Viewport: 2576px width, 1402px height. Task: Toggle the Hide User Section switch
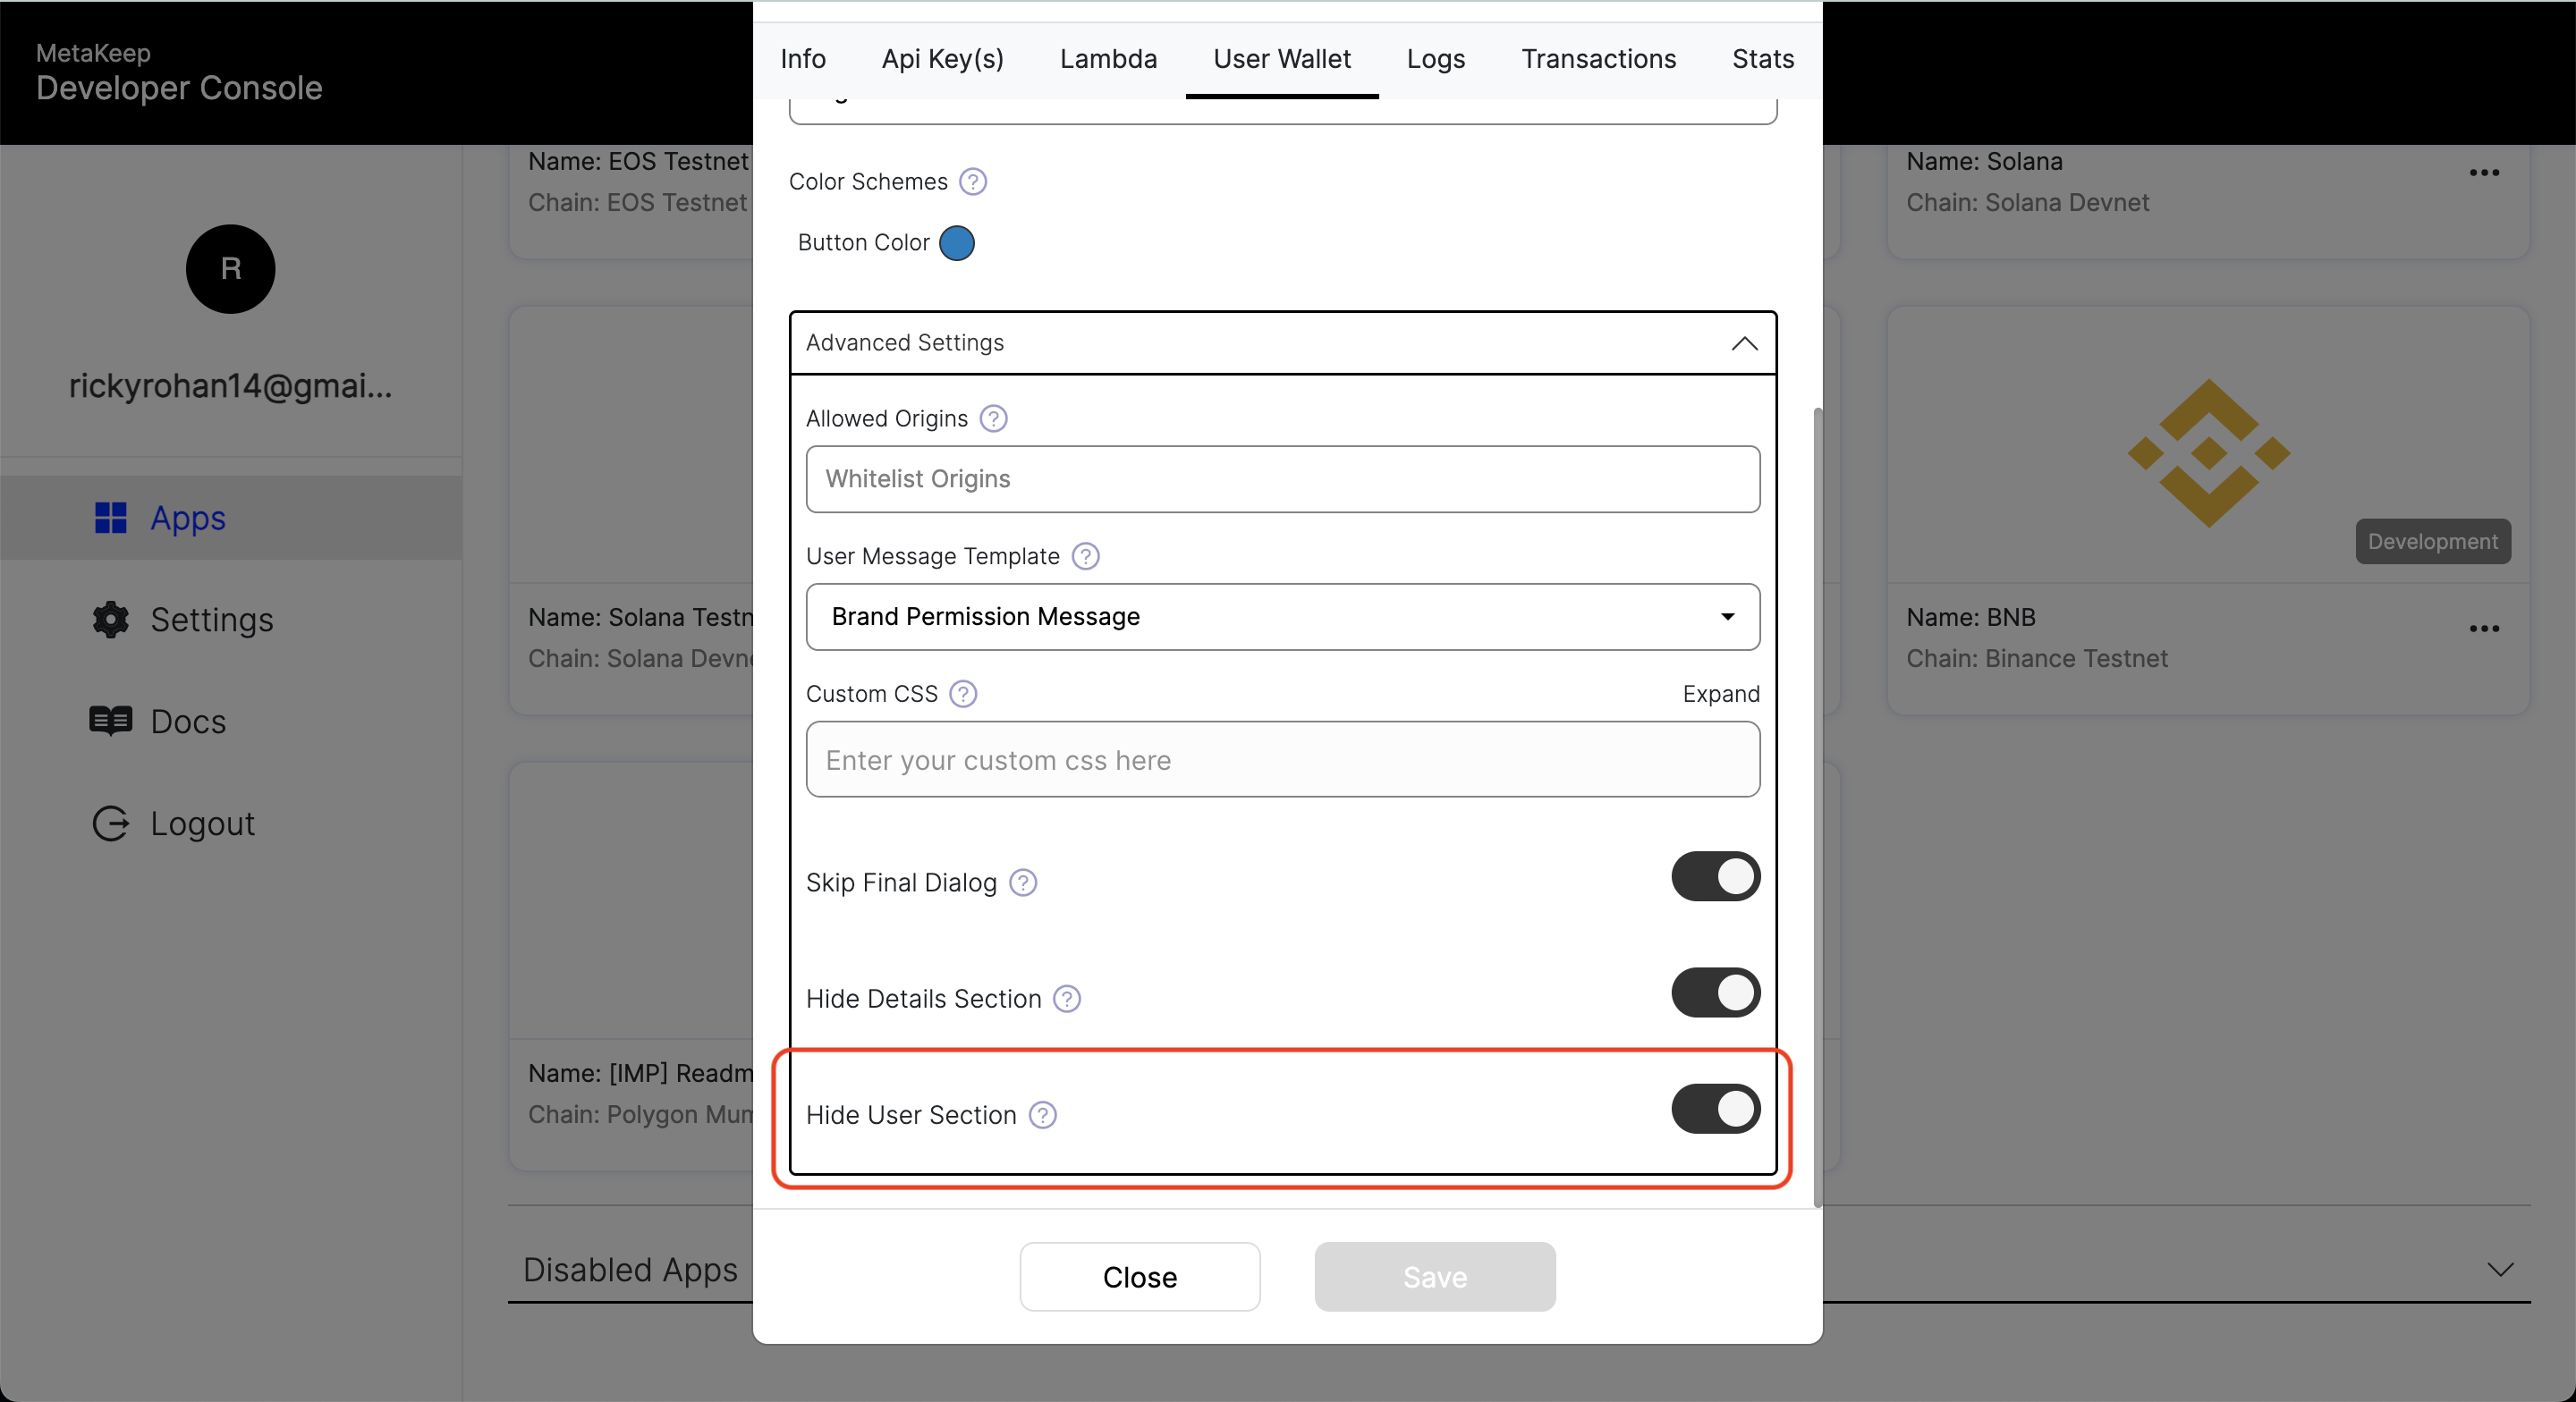[x=1715, y=1112]
